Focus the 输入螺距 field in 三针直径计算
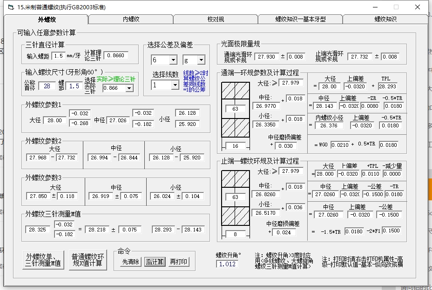 [58, 56]
